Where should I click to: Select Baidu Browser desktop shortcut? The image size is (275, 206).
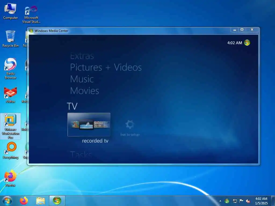point(10,68)
